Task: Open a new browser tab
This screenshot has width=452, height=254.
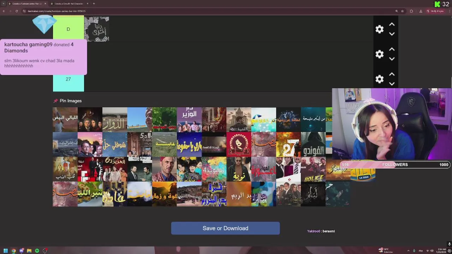Action: pyautogui.click(x=94, y=4)
